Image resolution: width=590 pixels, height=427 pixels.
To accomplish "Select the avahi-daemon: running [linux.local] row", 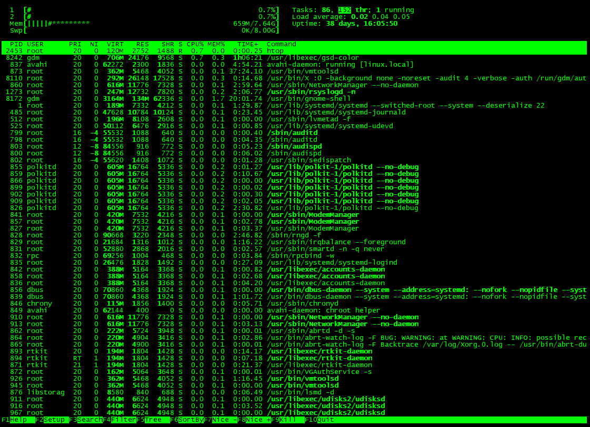I will pyautogui.click(x=294, y=65).
